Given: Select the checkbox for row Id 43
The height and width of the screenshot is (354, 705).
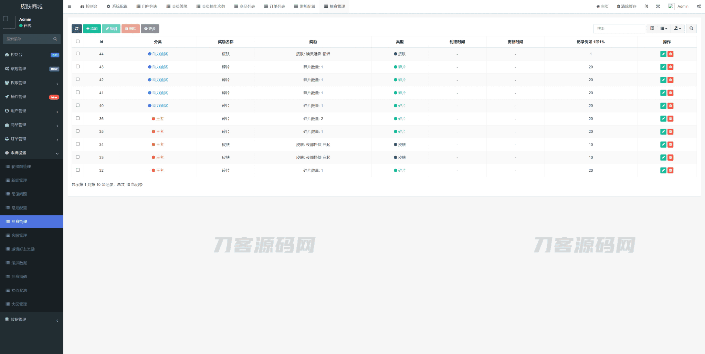Looking at the screenshot, I should pos(78,66).
